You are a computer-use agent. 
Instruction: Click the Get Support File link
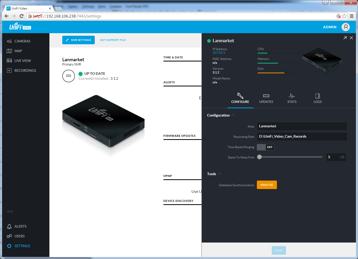(x=113, y=40)
